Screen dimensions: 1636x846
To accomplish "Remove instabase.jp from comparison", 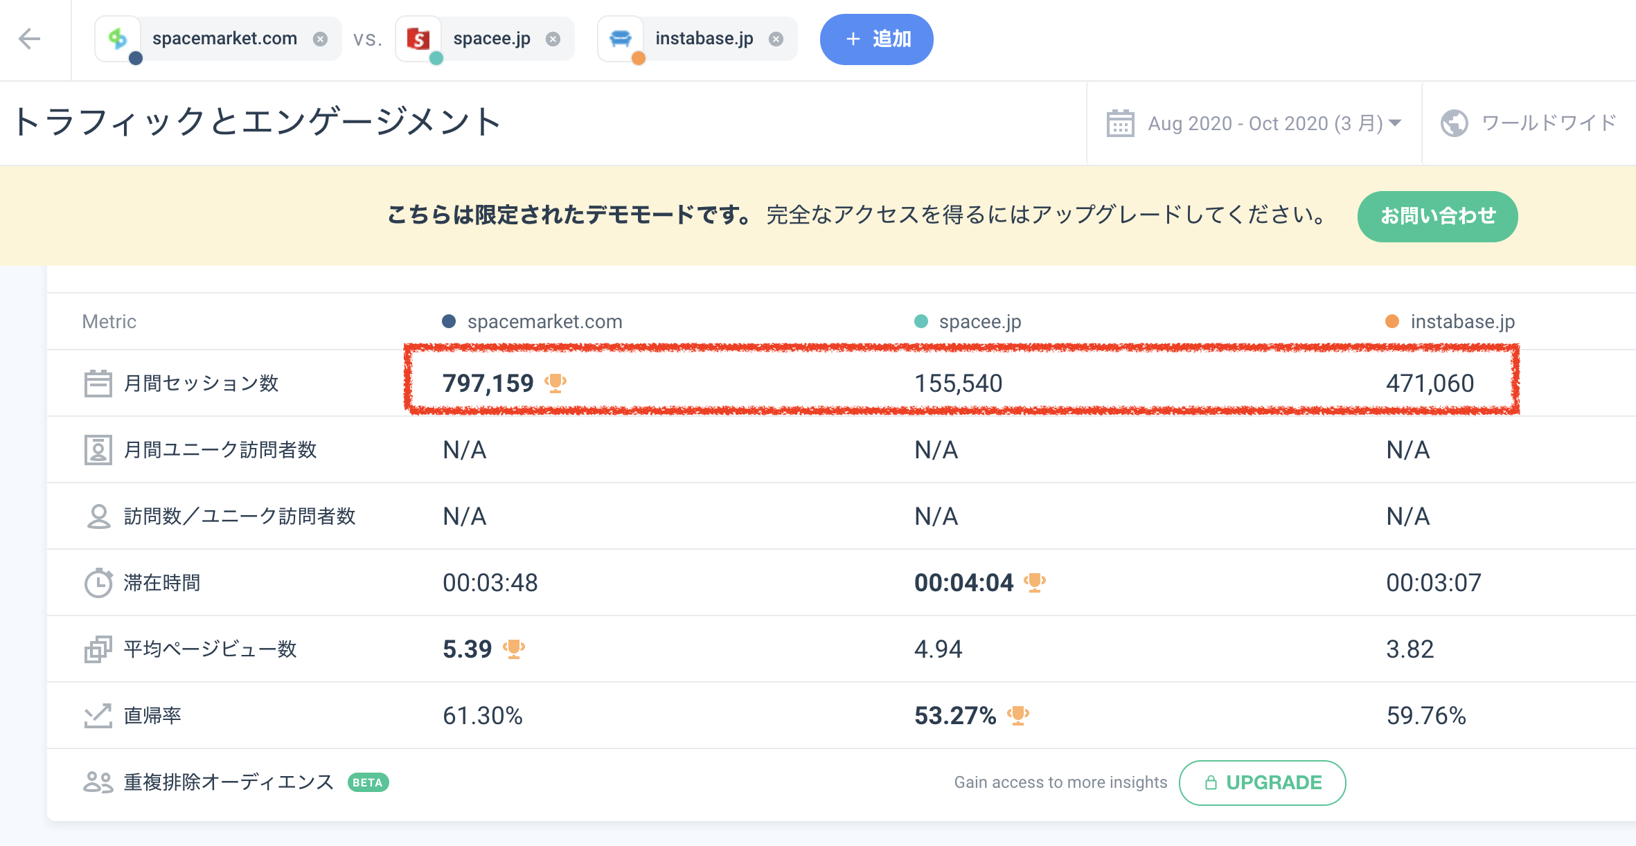I will tap(776, 39).
